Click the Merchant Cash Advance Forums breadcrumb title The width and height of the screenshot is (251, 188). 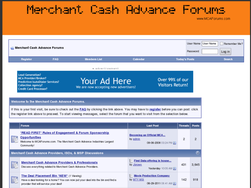pos(39,48)
